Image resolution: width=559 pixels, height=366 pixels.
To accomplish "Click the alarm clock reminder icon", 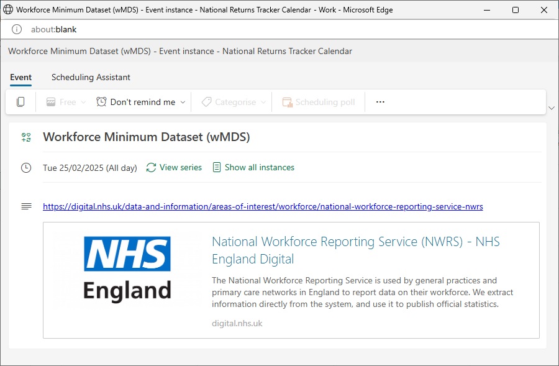I will click(x=101, y=102).
